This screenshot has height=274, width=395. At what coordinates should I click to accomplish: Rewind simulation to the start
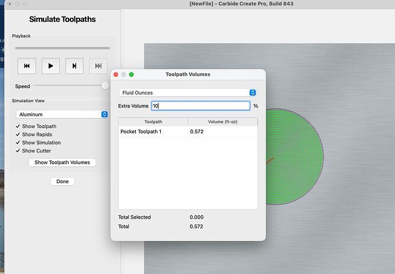click(27, 66)
